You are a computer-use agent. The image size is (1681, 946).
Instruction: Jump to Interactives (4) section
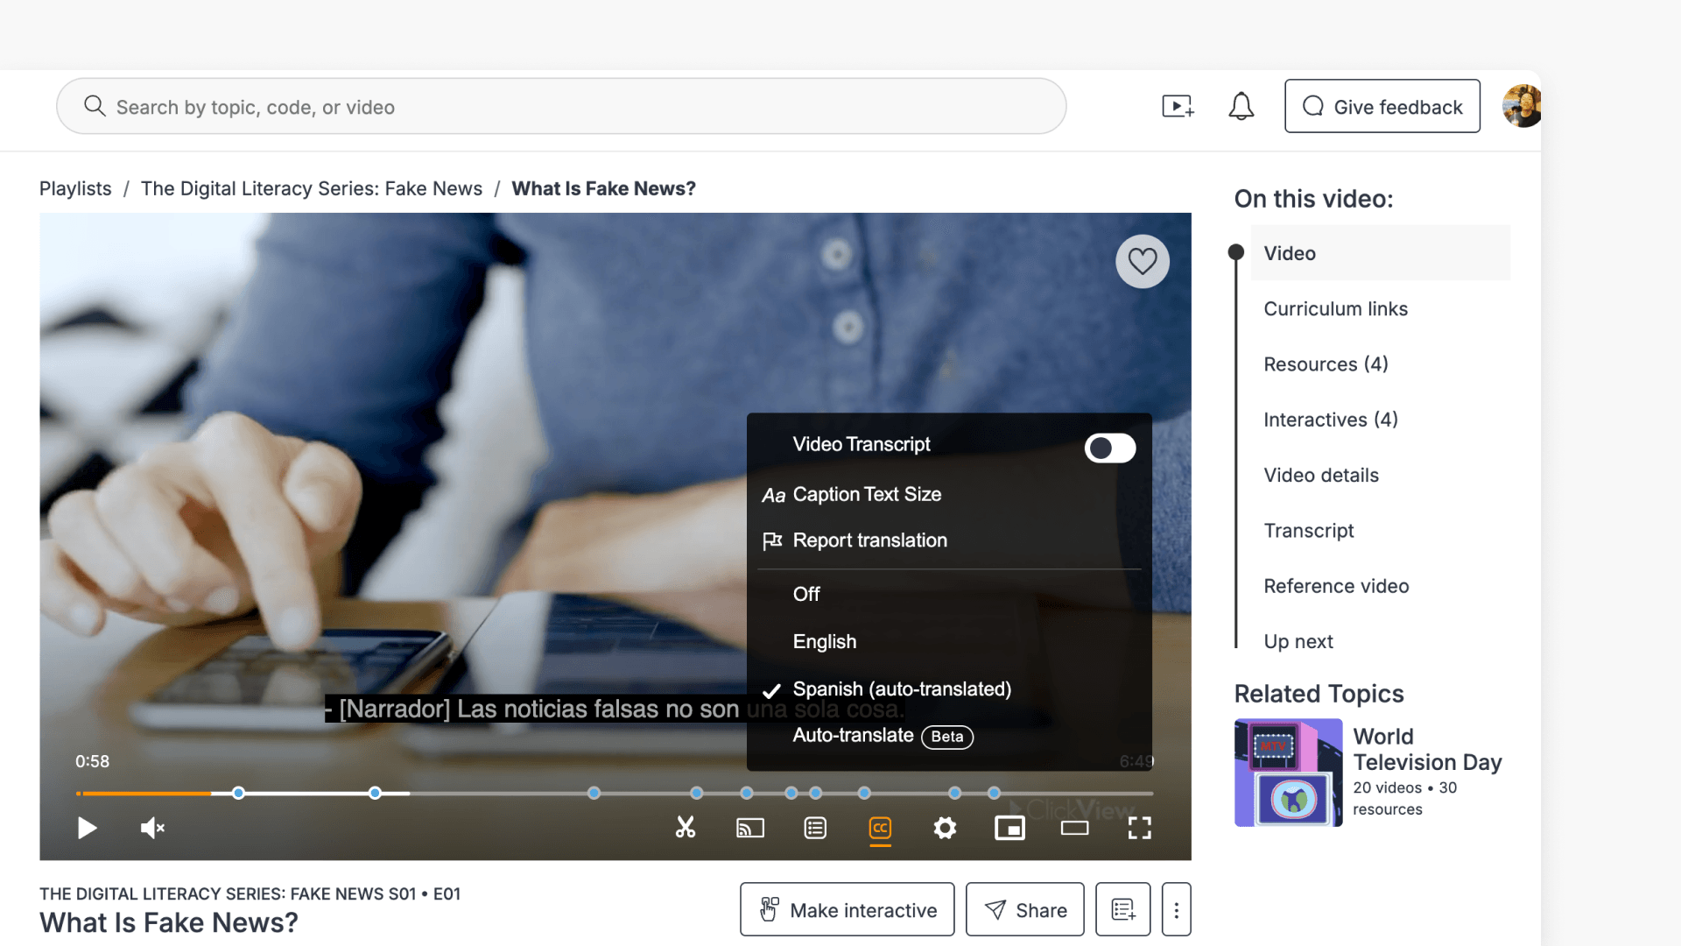1331,420
